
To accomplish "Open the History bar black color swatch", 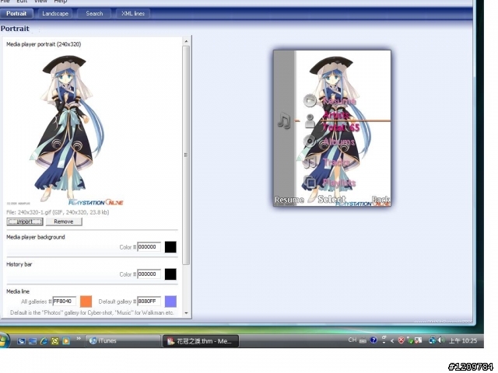I will pyautogui.click(x=170, y=274).
